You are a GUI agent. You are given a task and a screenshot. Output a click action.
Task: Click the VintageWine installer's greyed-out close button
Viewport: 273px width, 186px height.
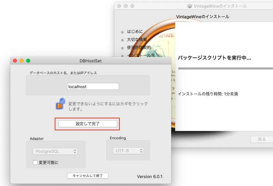click(119, 6)
